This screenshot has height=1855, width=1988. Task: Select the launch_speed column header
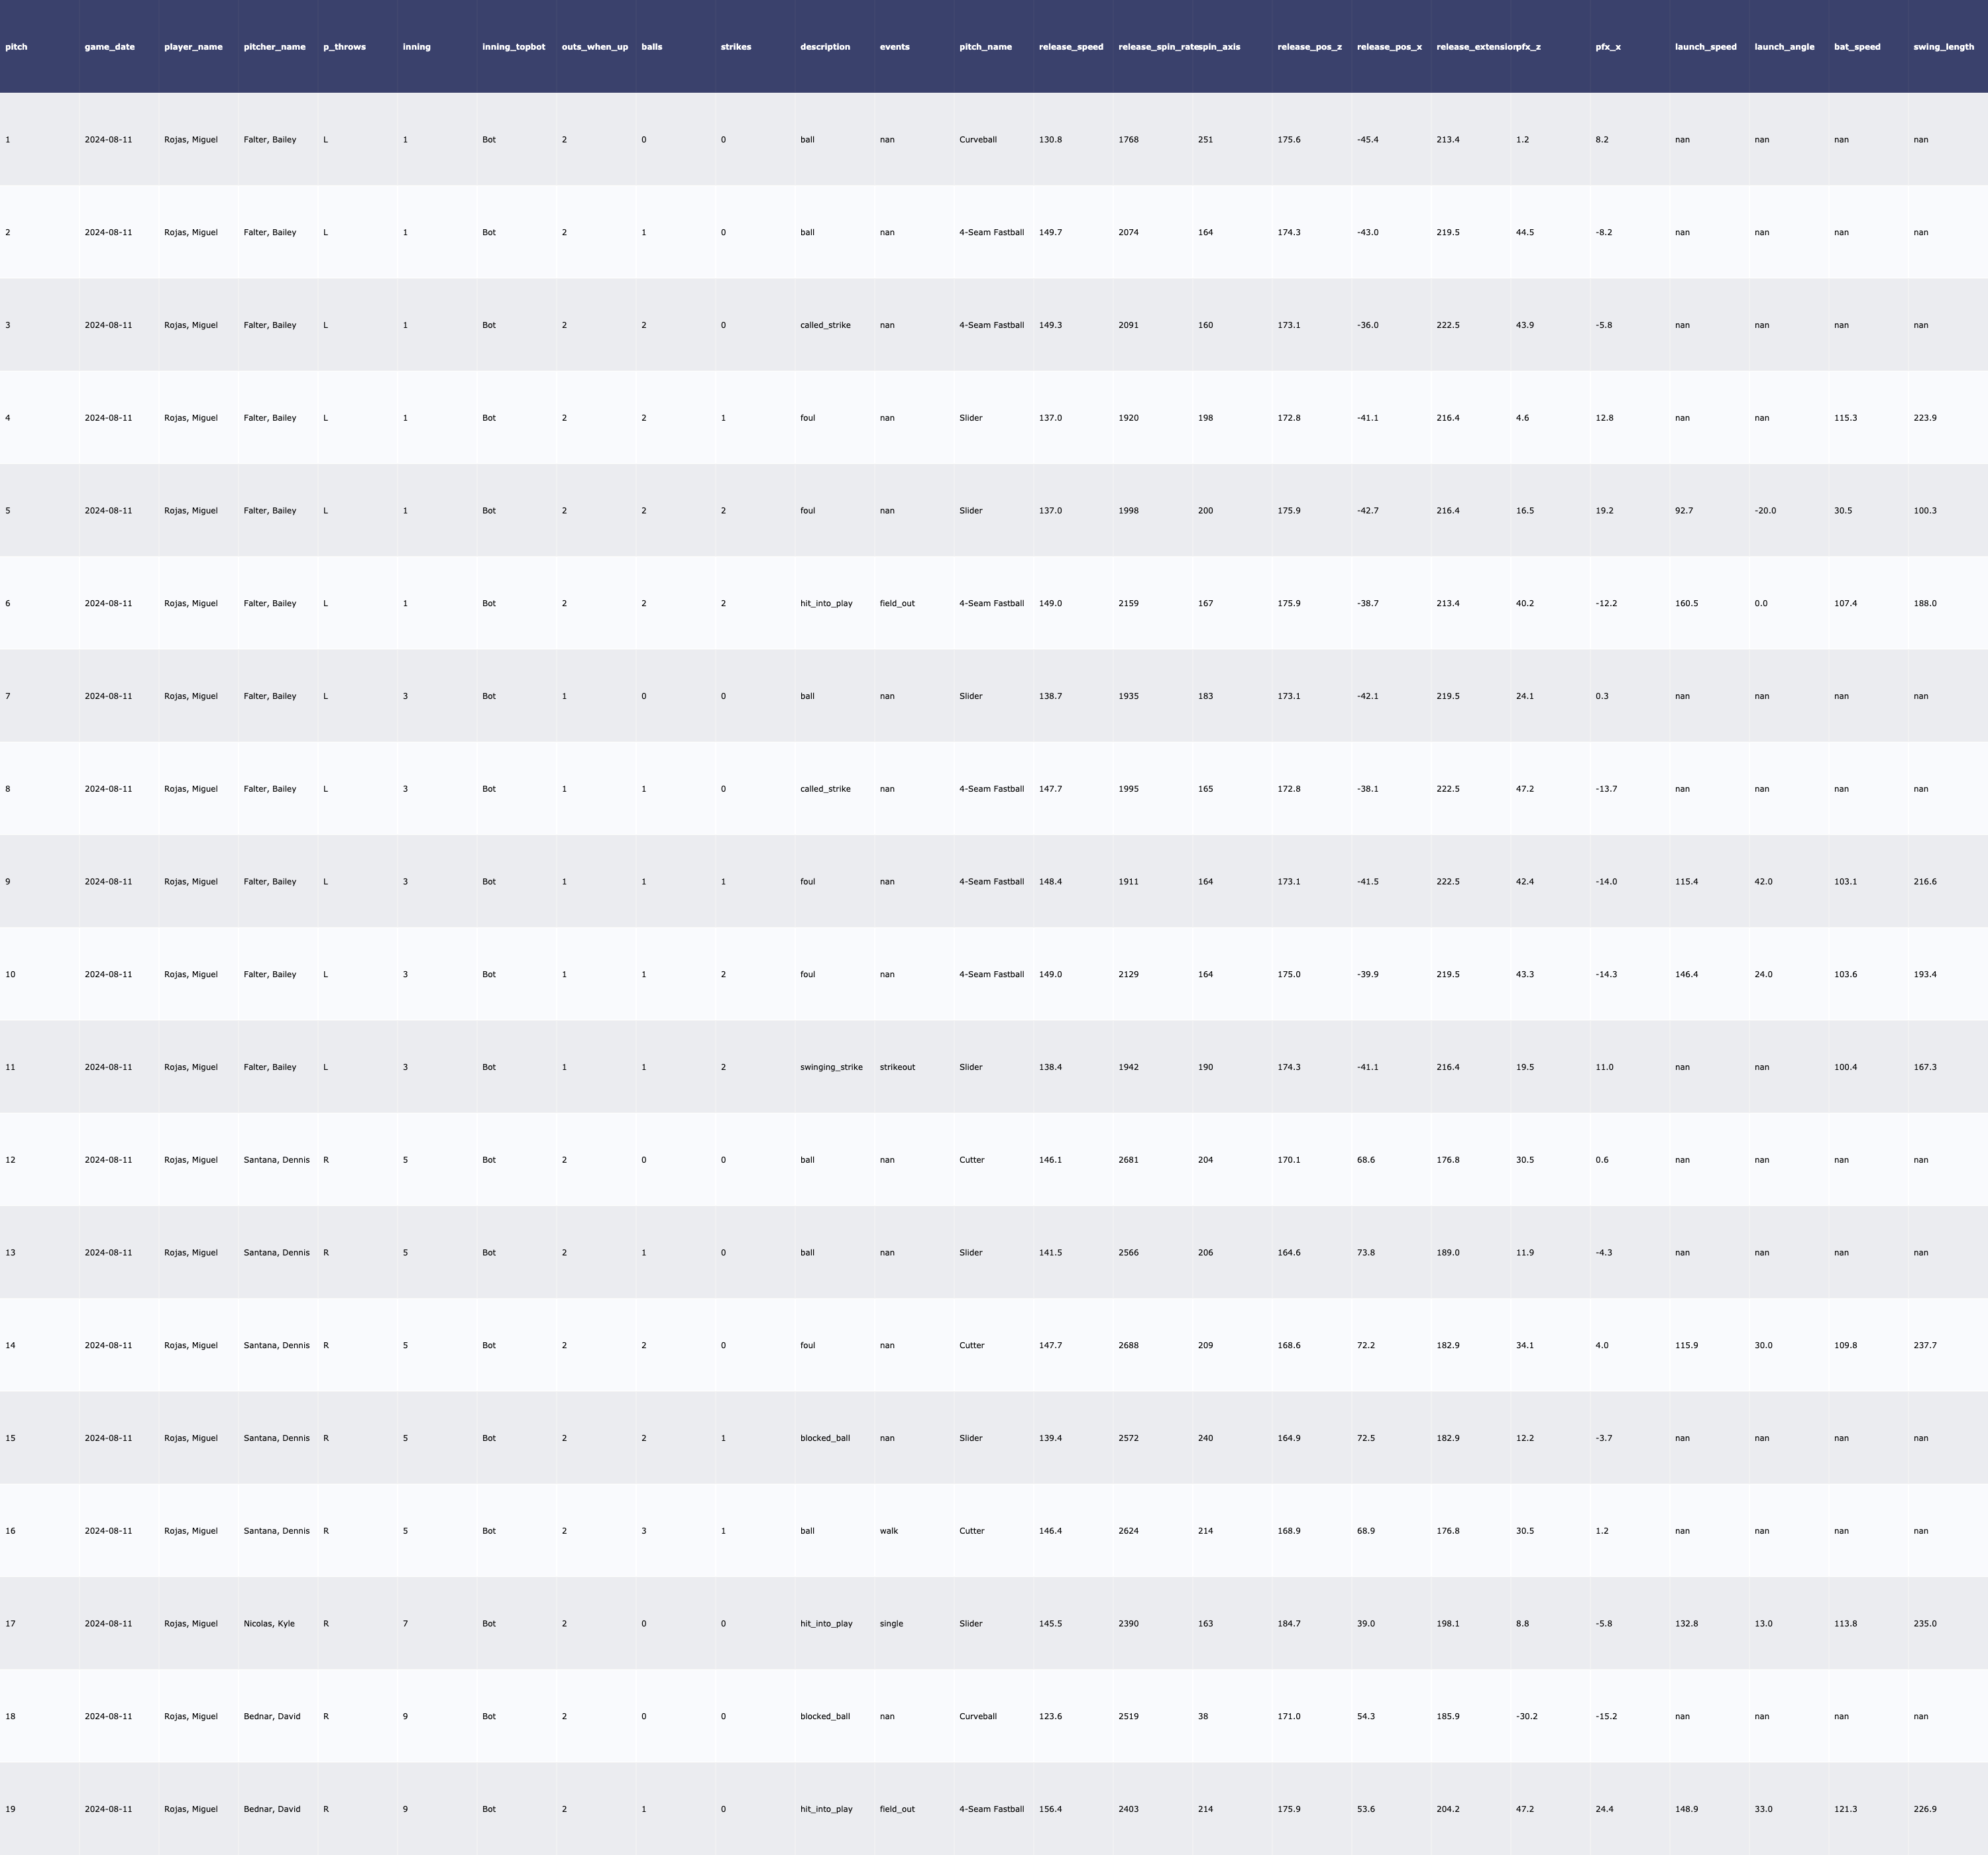click(x=1705, y=47)
